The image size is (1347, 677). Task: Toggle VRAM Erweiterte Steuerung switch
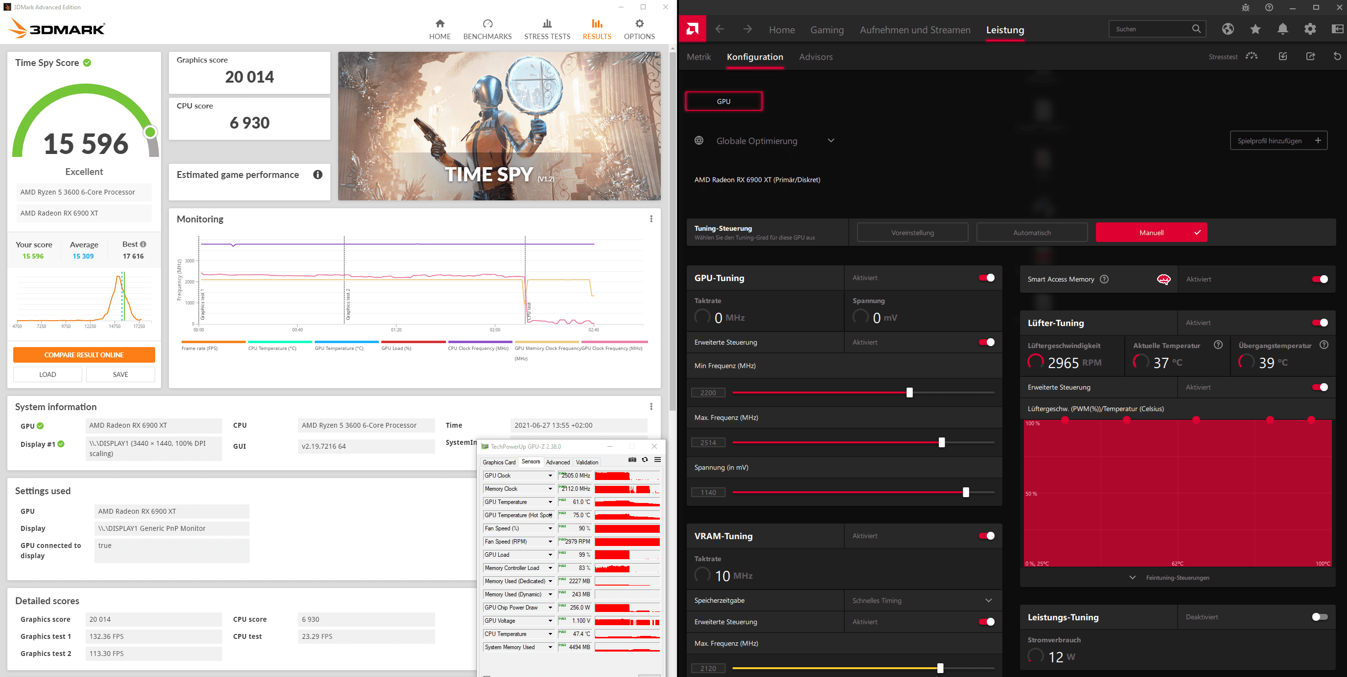987,622
